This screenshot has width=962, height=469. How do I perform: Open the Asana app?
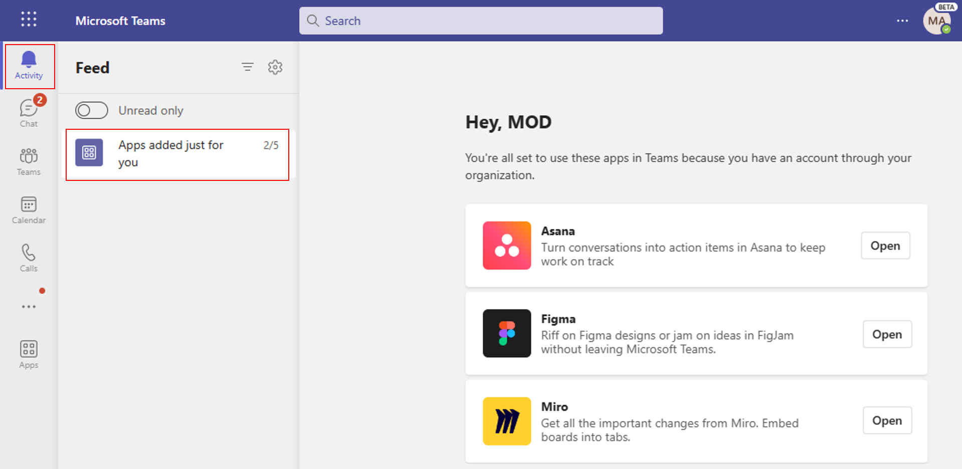(x=885, y=246)
